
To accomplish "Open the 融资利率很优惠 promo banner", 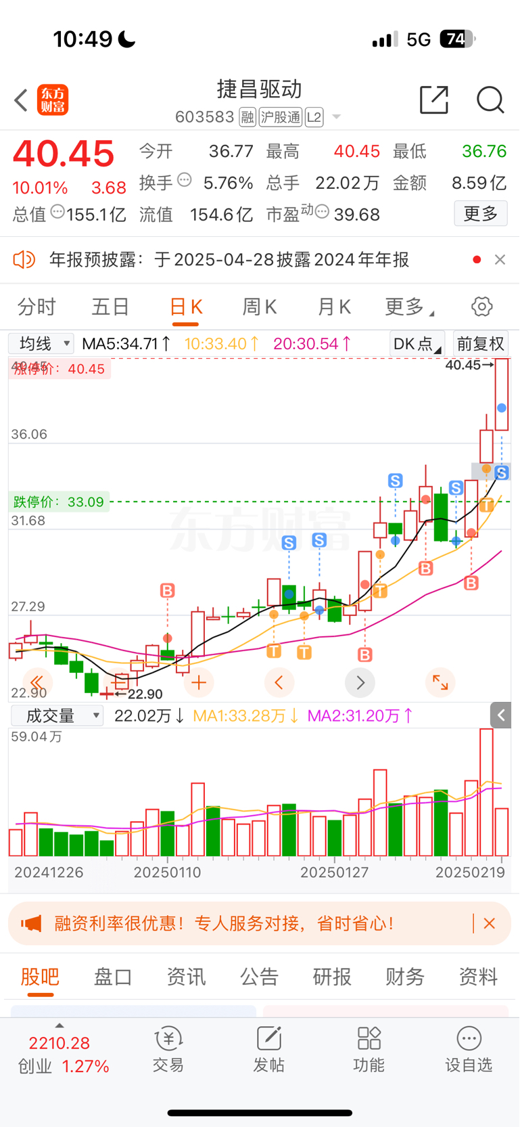I will click(x=260, y=923).
